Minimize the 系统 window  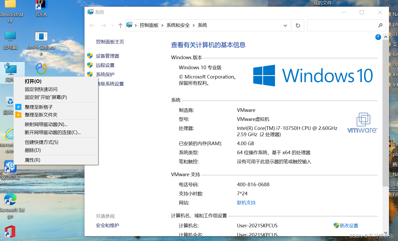[x=344, y=12]
